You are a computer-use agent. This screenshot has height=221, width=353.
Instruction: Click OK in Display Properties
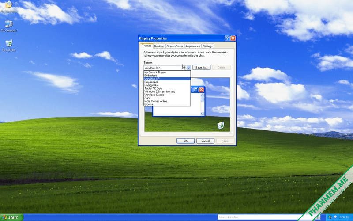[x=185, y=141]
